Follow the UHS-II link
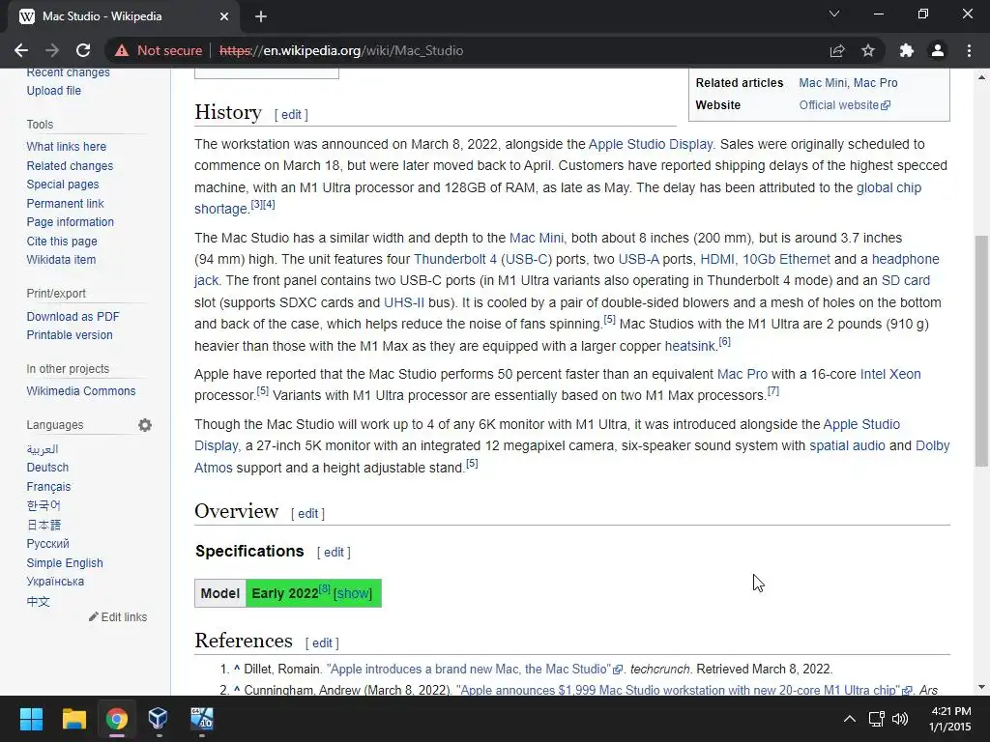This screenshot has width=990, height=742. (x=404, y=302)
